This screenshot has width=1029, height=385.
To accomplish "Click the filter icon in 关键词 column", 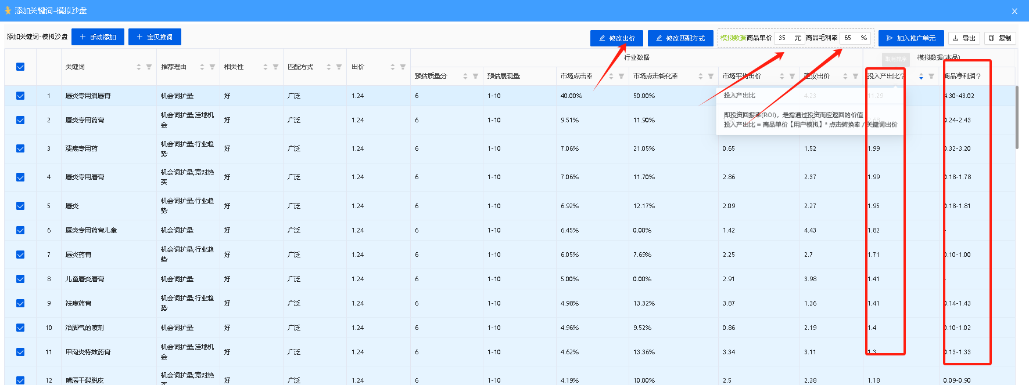I will coord(149,67).
